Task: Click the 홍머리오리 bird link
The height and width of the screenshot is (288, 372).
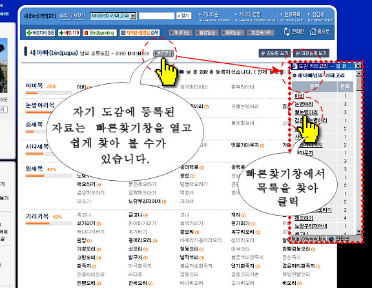Action: point(143,240)
